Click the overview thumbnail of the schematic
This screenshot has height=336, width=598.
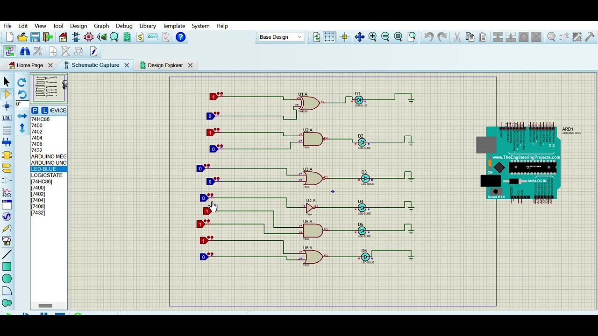pos(49,88)
